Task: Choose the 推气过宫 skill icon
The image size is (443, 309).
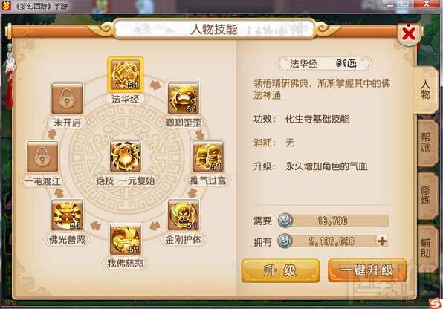Action: (x=208, y=157)
